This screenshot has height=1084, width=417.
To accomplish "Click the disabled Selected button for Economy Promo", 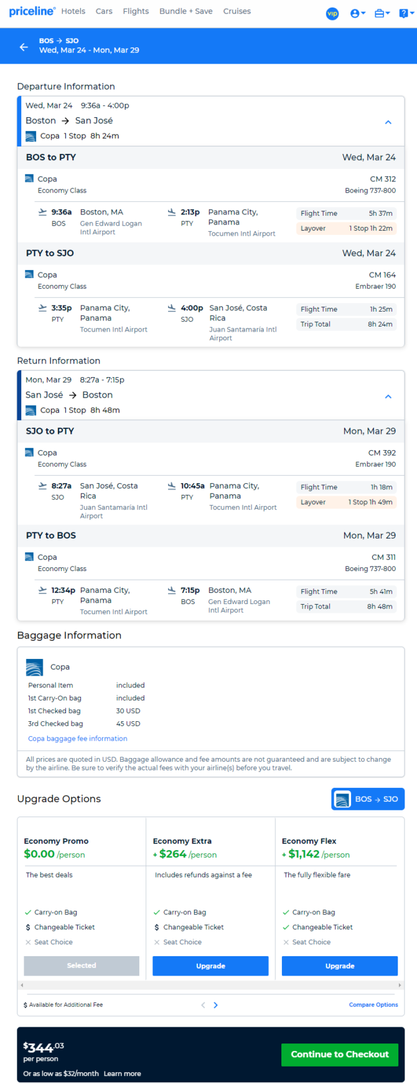I will click(x=82, y=966).
